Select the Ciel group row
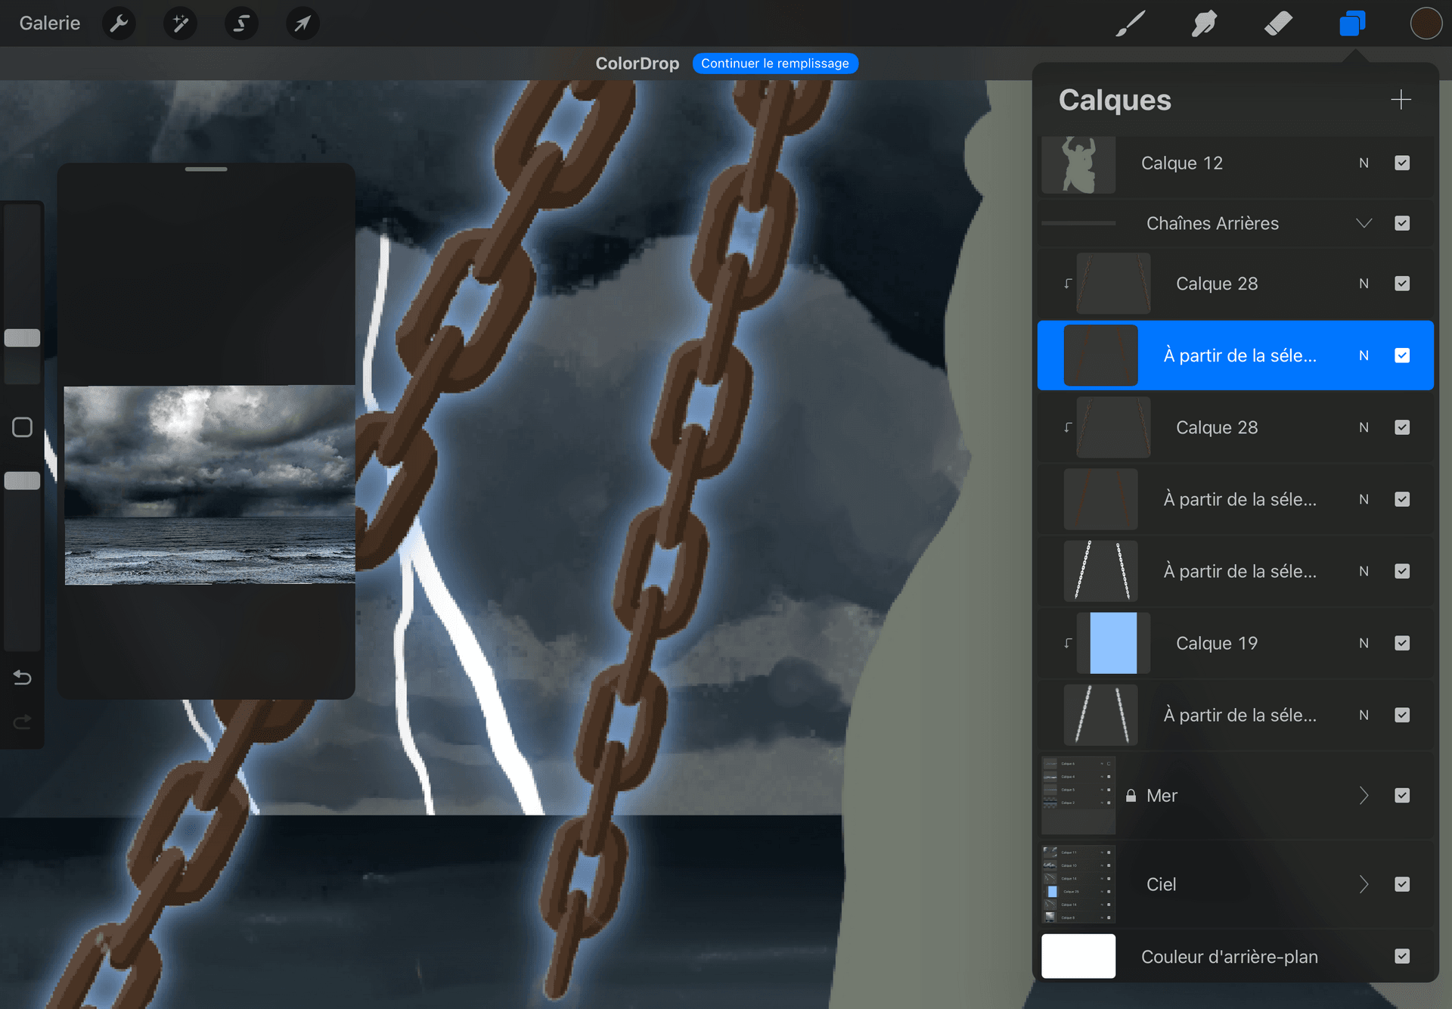Screen dimensions: 1452x1009 tap(1236, 884)
